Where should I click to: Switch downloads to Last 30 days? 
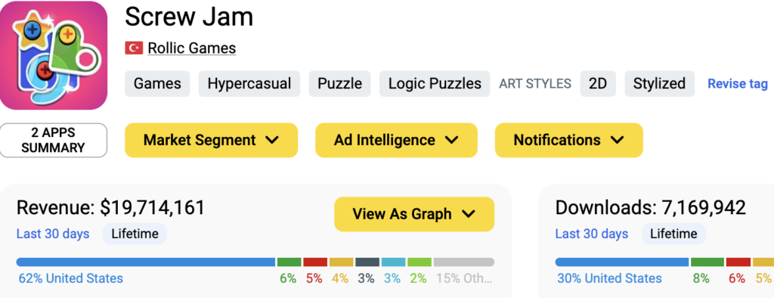[592, 234]
